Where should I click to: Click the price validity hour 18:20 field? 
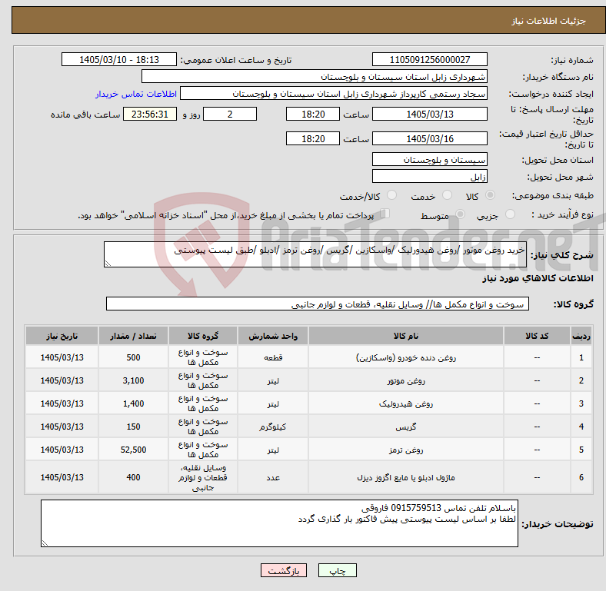click(x=313, y=138)
